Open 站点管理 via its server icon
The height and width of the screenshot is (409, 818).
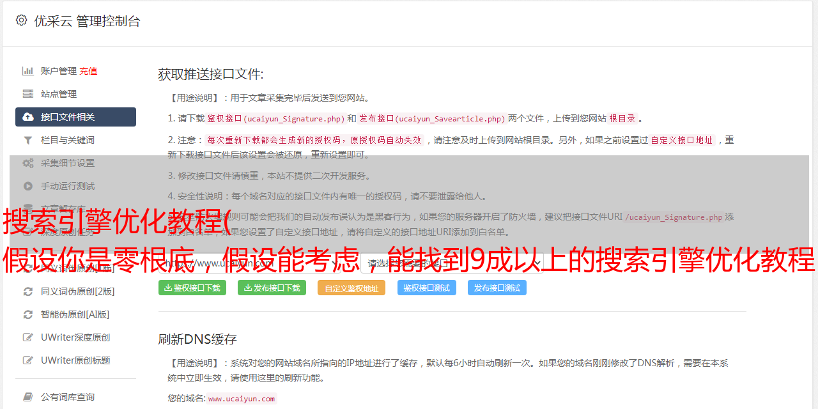28,94
